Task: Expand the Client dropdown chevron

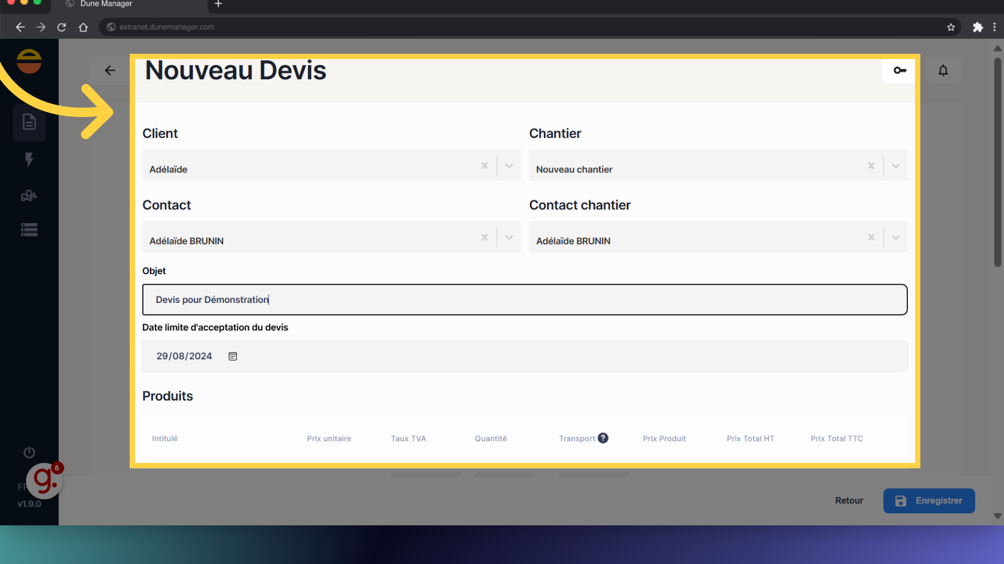Action: [x=509, y=166]
